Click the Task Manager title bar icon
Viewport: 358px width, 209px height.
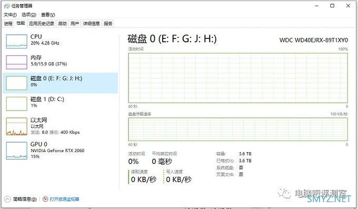7,6
